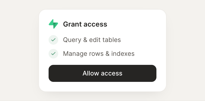This screenshot has width=205, height=101.
Task: Click the word Allow on the black button
Action: pyautogui.click(x=91, y=73)
